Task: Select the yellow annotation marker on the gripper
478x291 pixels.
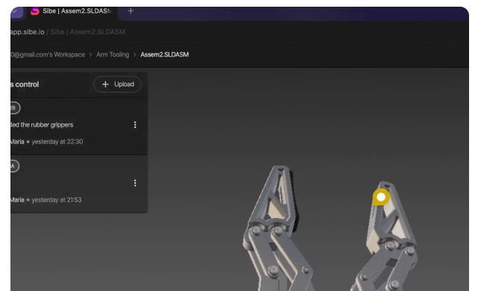Action: (381, 197)
